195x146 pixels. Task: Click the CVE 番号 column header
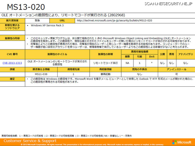click(x=12, y=54)
